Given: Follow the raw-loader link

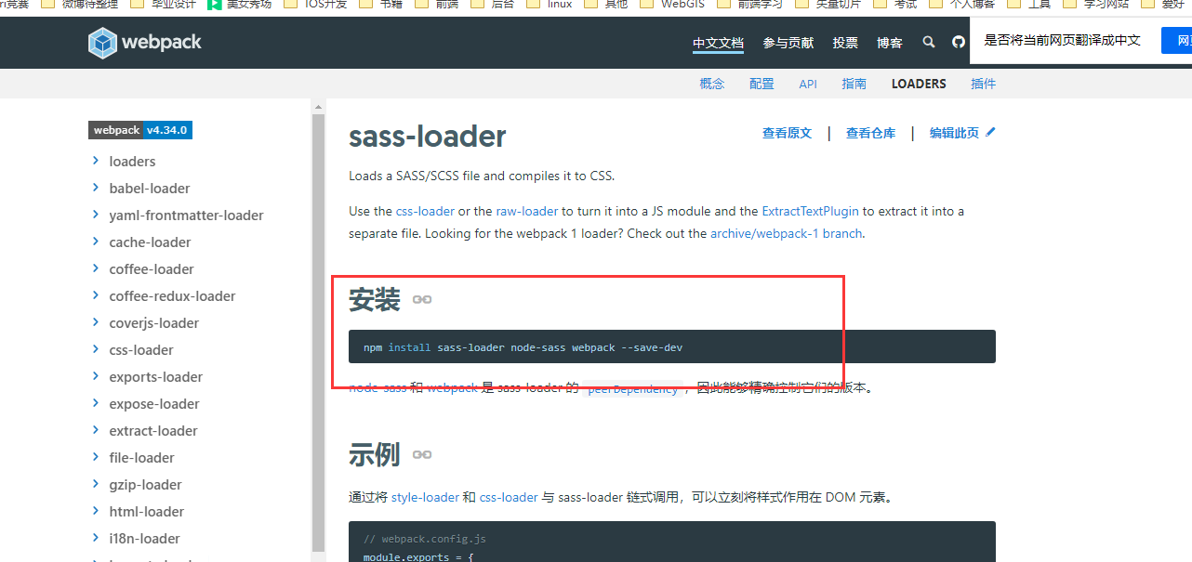Looking at the screenshot, I should [526, 211].
